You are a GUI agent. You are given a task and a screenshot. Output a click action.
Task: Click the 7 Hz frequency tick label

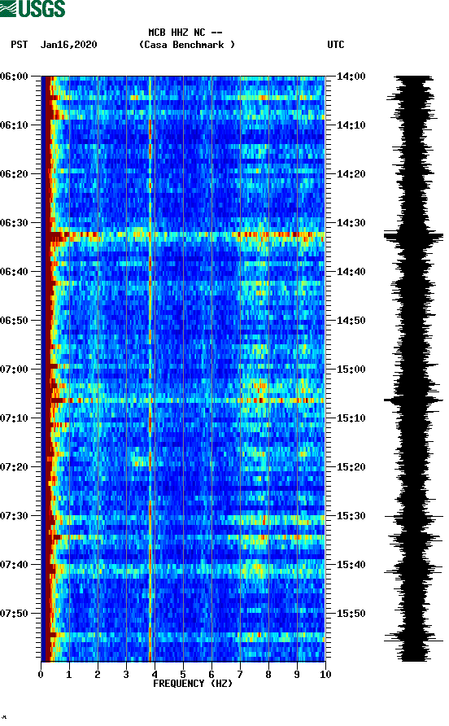coord(240,675)
